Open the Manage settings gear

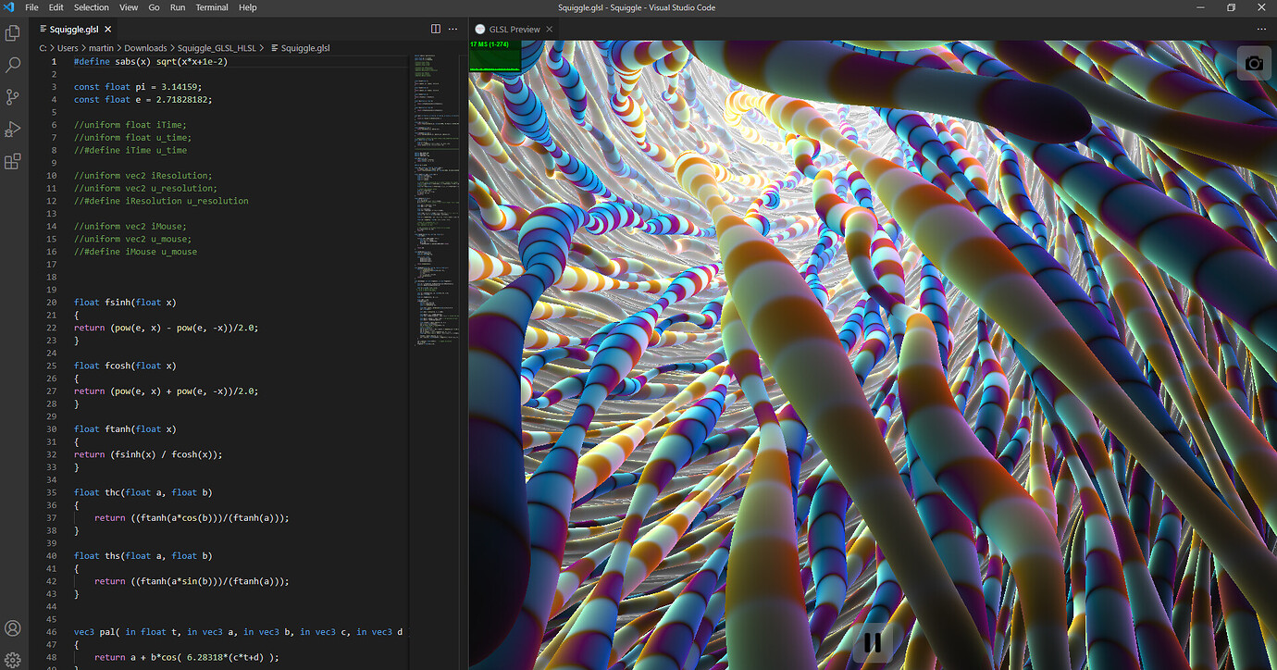[x=13, y=660]
